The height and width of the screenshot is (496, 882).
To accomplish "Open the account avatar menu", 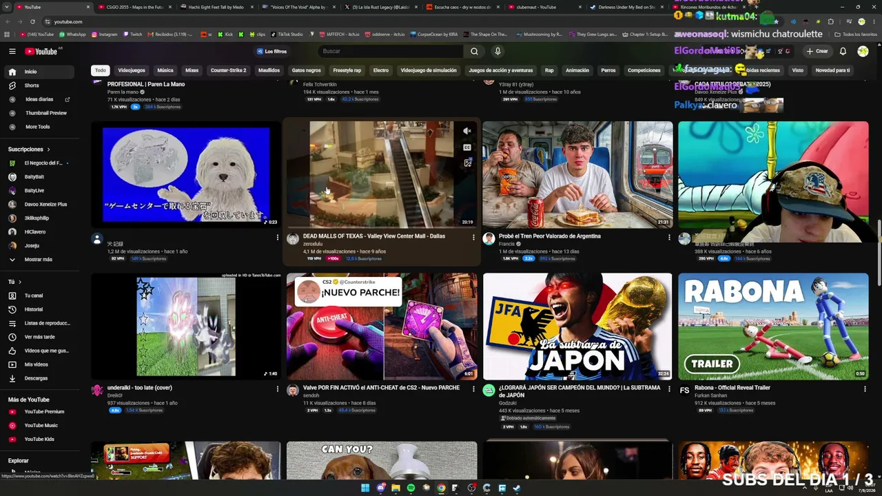I will click(863, 51).
